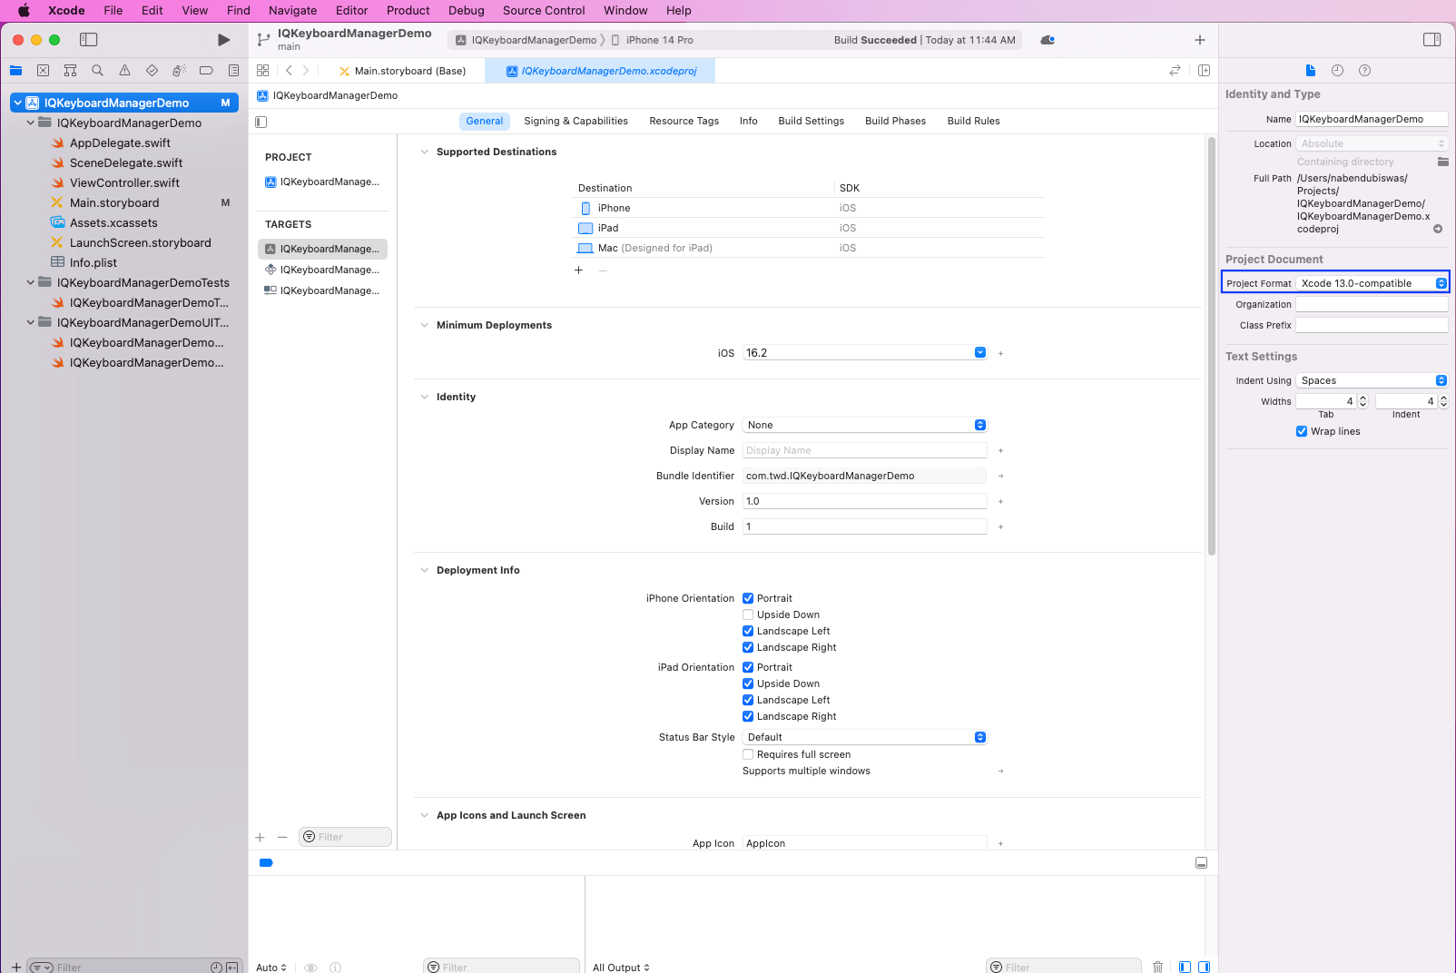Toggle the left navigator sidebar
Screen dimensions: 1456x973
pos(89,39)
